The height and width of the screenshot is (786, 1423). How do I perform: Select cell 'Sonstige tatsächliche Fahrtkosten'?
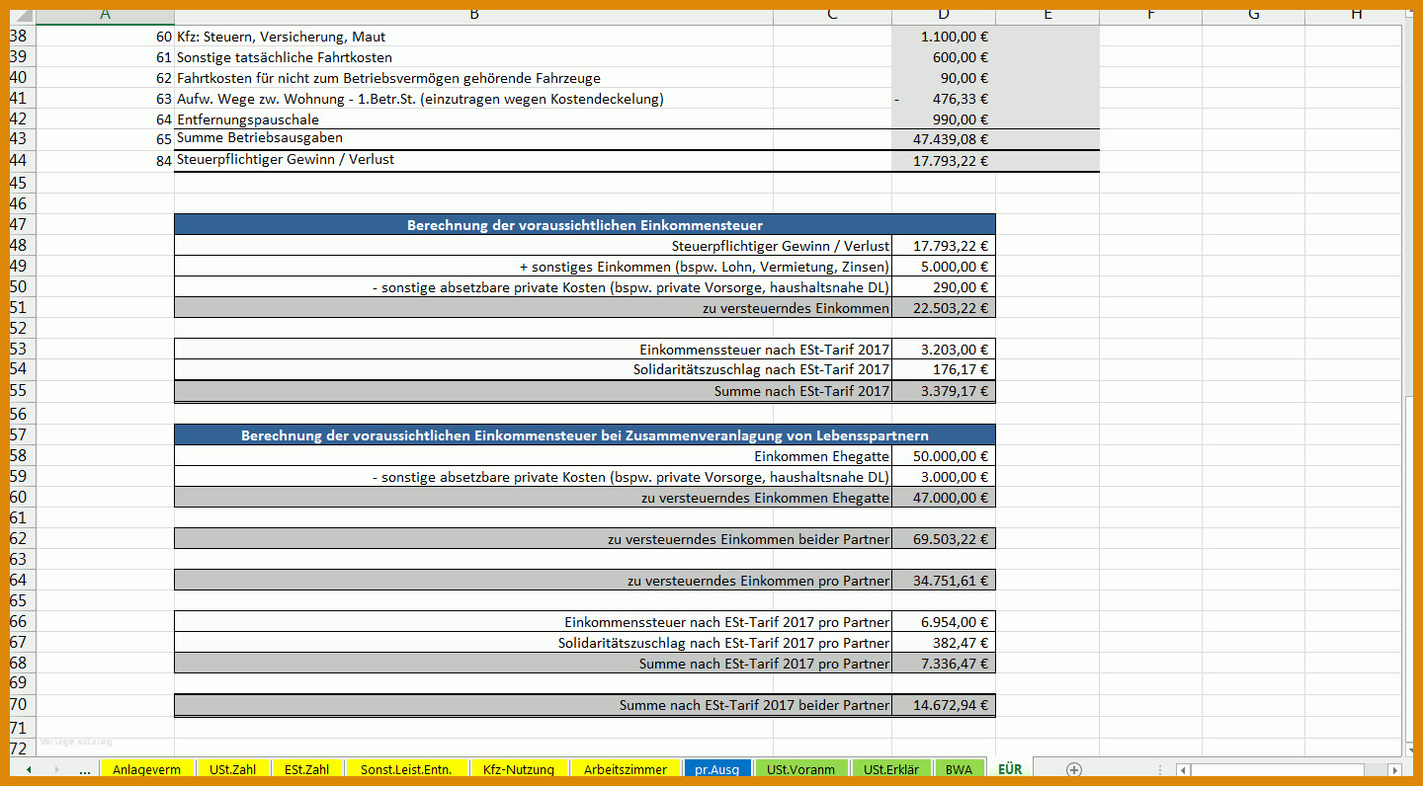coord(474,57)
